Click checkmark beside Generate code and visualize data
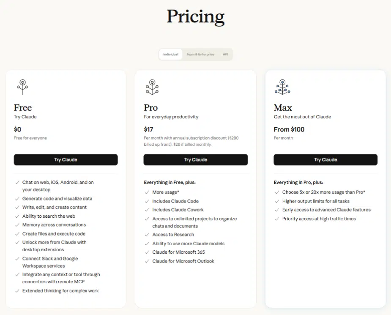This screenshot has height=315, width=391. pyautogui.click(x=17, y=199)
